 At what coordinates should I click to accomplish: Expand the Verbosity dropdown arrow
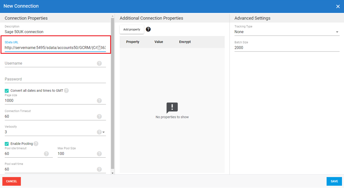point(104,132)
